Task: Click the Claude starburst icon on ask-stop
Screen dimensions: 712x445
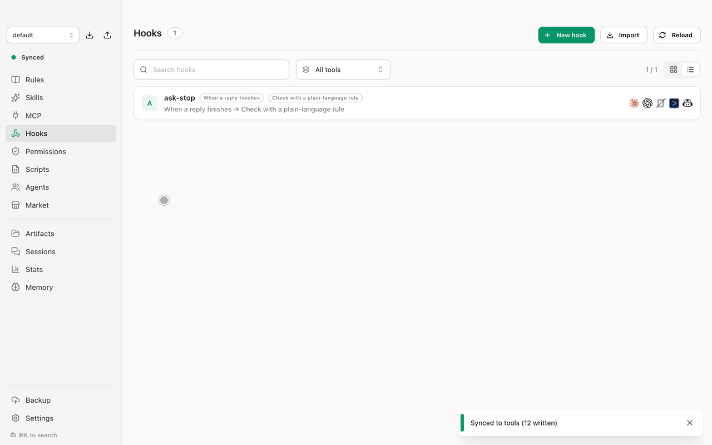Action: click(634, 103)
